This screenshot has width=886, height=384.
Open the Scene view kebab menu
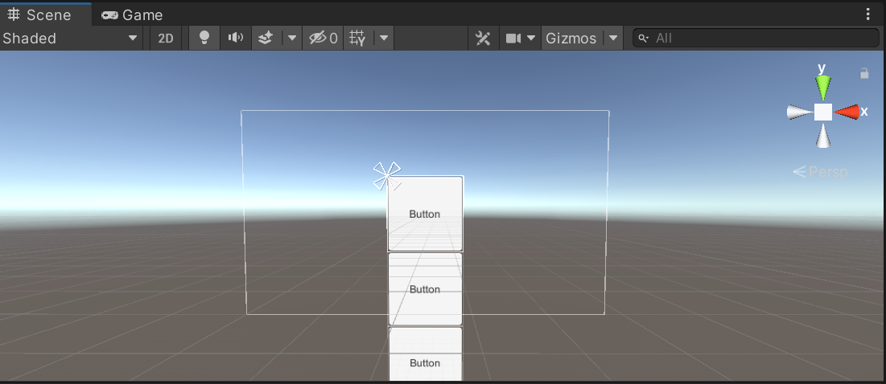868,14
